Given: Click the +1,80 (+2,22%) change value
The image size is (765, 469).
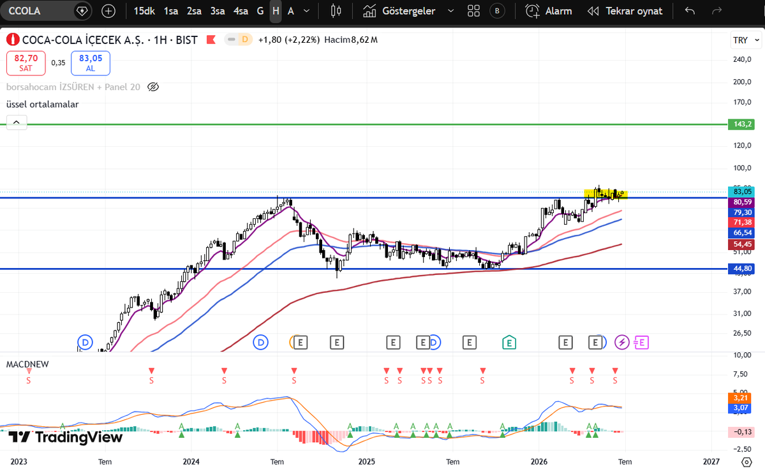Looking at the screenshot, I should coord(289,40).
